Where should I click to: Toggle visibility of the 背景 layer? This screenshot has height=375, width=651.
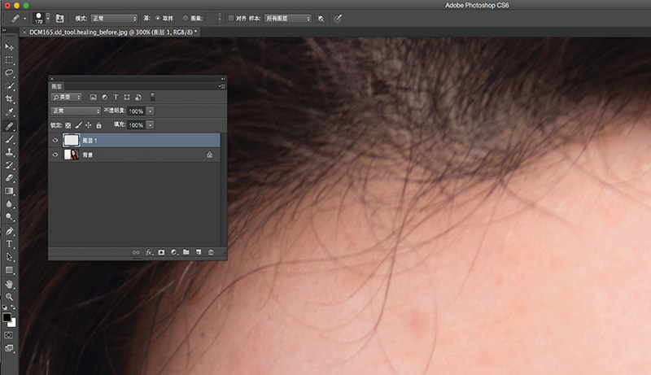(55, 154)
